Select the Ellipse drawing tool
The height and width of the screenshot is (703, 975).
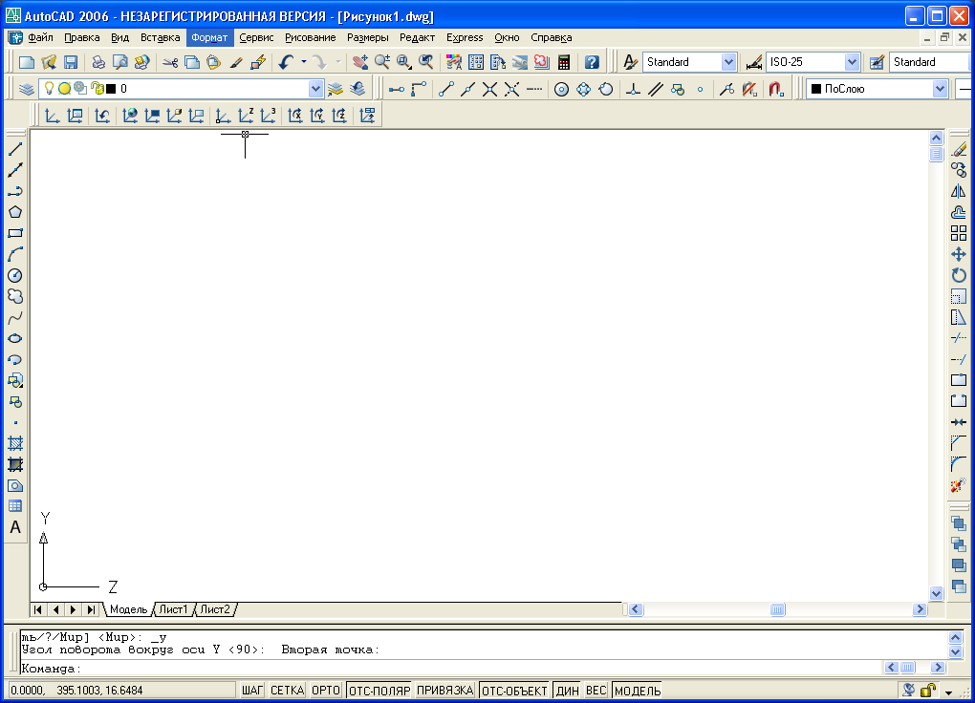pyautogui.click(x=15, y=339)
